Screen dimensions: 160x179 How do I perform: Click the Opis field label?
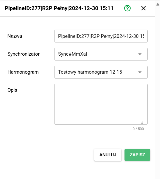click(12, 90)
